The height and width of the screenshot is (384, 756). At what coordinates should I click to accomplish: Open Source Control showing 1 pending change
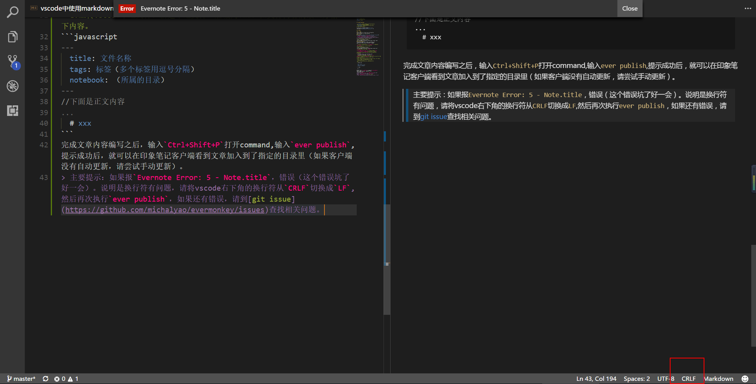click(13, 61)
